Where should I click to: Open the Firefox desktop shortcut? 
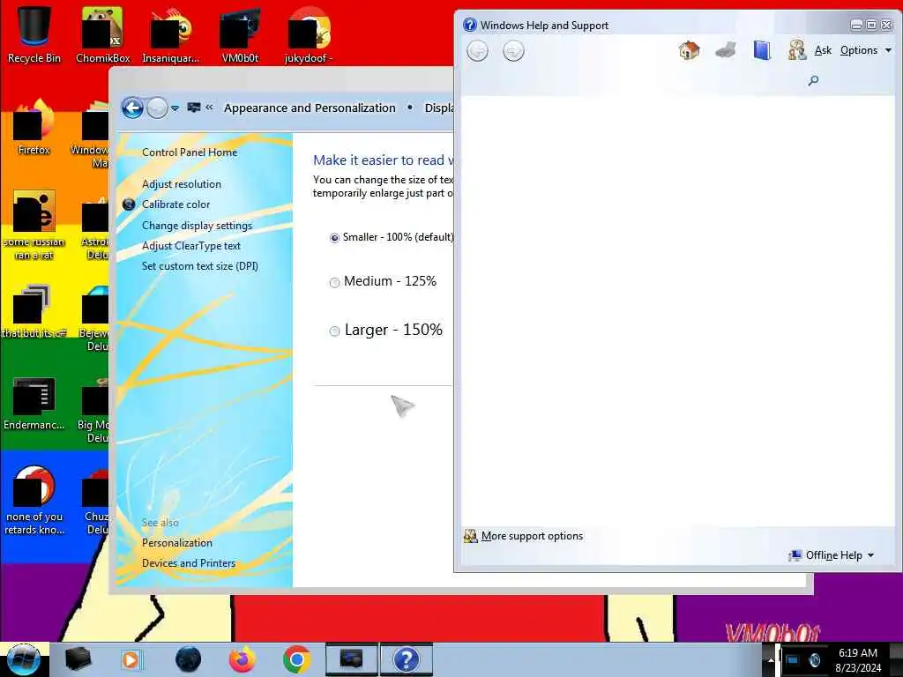point(34,127)
